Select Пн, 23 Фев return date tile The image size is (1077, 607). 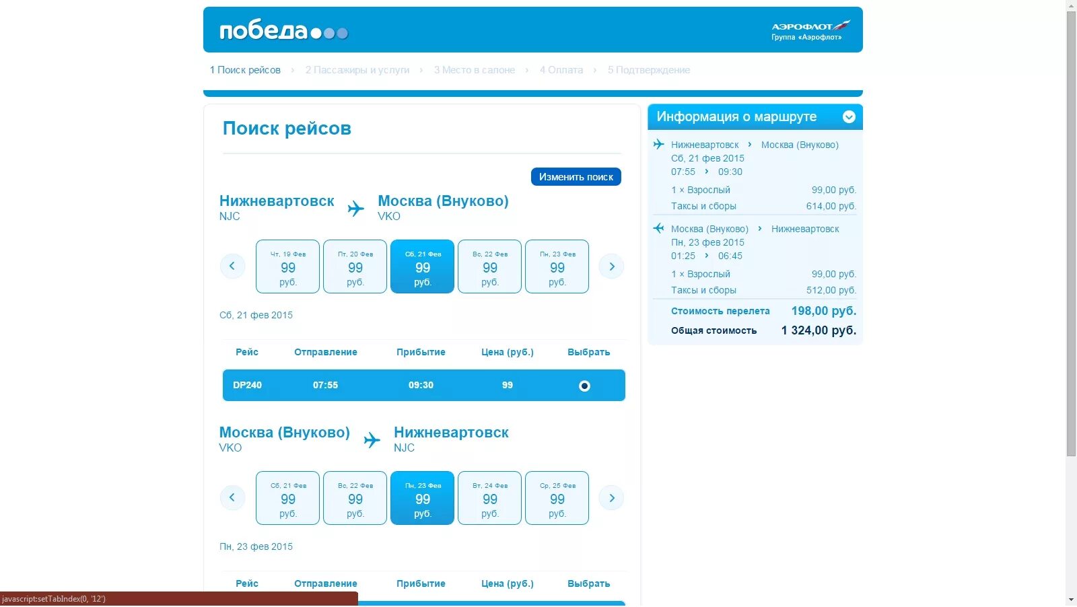click(423, 498)
